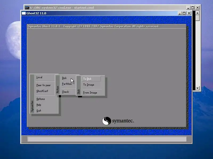
Task: Click the Symantec logo
Action: 118,121
